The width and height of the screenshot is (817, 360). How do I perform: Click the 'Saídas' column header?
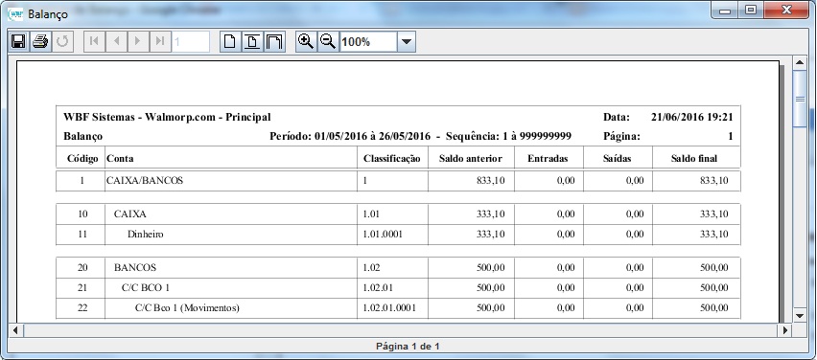(x=618, y=159)
